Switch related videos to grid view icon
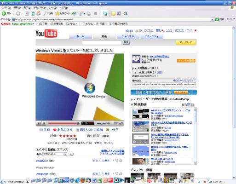This screenshot has width=236, height=184. (193, 105)
